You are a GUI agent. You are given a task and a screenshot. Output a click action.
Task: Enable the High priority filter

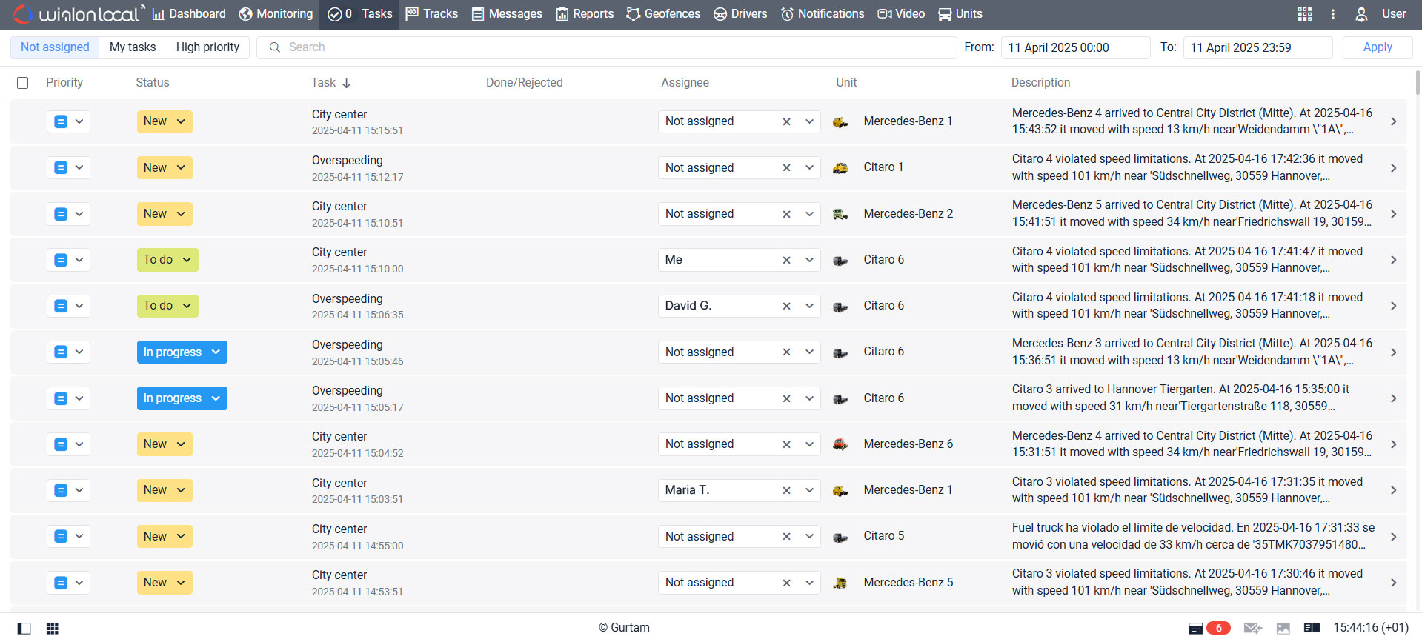click(x=207, y=47)
